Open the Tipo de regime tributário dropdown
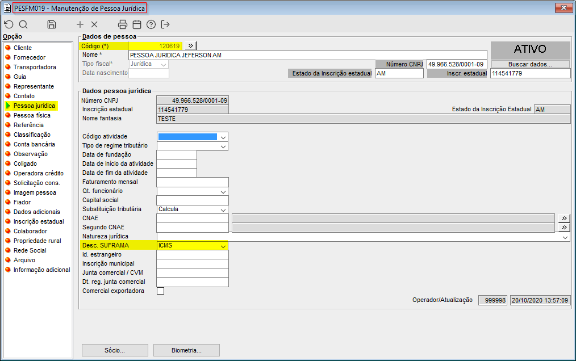 pos(223,146)
